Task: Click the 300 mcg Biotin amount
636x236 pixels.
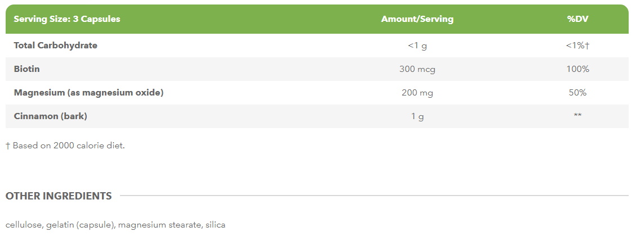Action: coord(417,69)
